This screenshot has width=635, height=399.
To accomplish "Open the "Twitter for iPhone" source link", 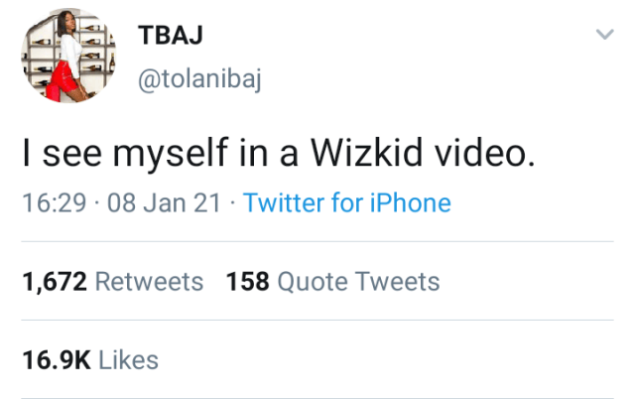I will click(x=346, y=203).
